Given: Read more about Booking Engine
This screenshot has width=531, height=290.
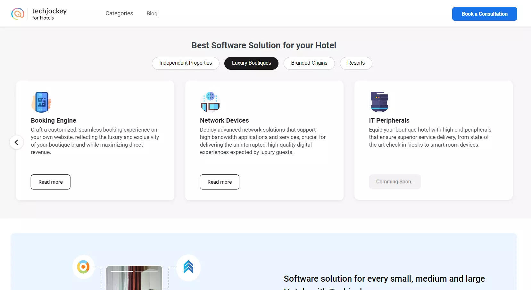Looking at the screenshot, I should [51, 182].
